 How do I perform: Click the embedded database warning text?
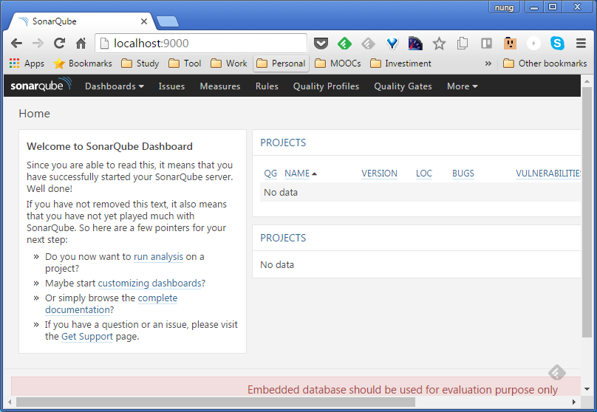point(403,390)
